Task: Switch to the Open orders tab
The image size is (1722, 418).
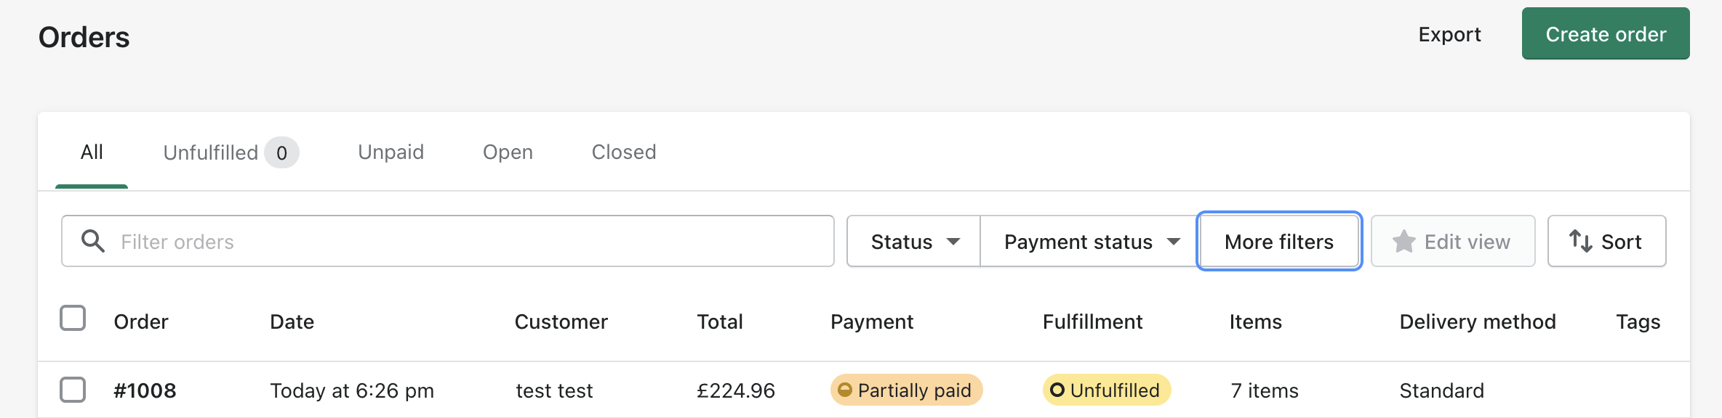Action: tap(508, 152)
